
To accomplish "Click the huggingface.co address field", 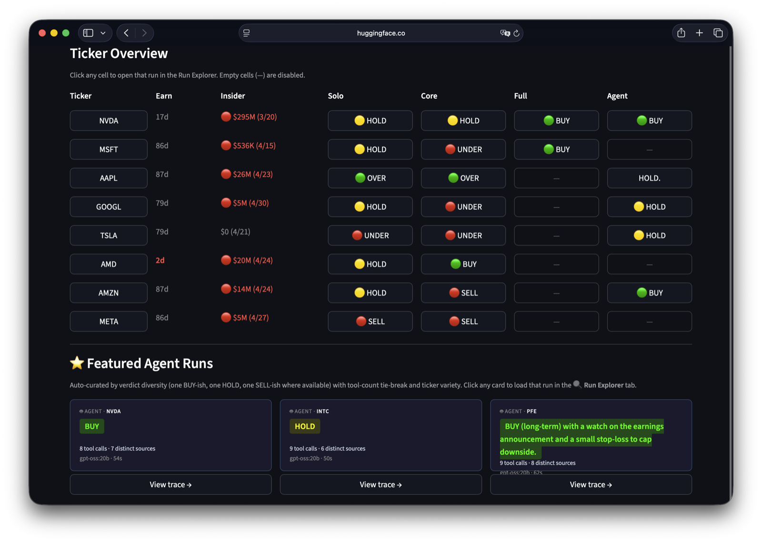I will (381, 33).
